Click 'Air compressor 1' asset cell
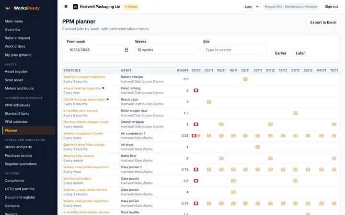Image resolution: width=345 pixels, height=215 pixels. click(133, 133)
